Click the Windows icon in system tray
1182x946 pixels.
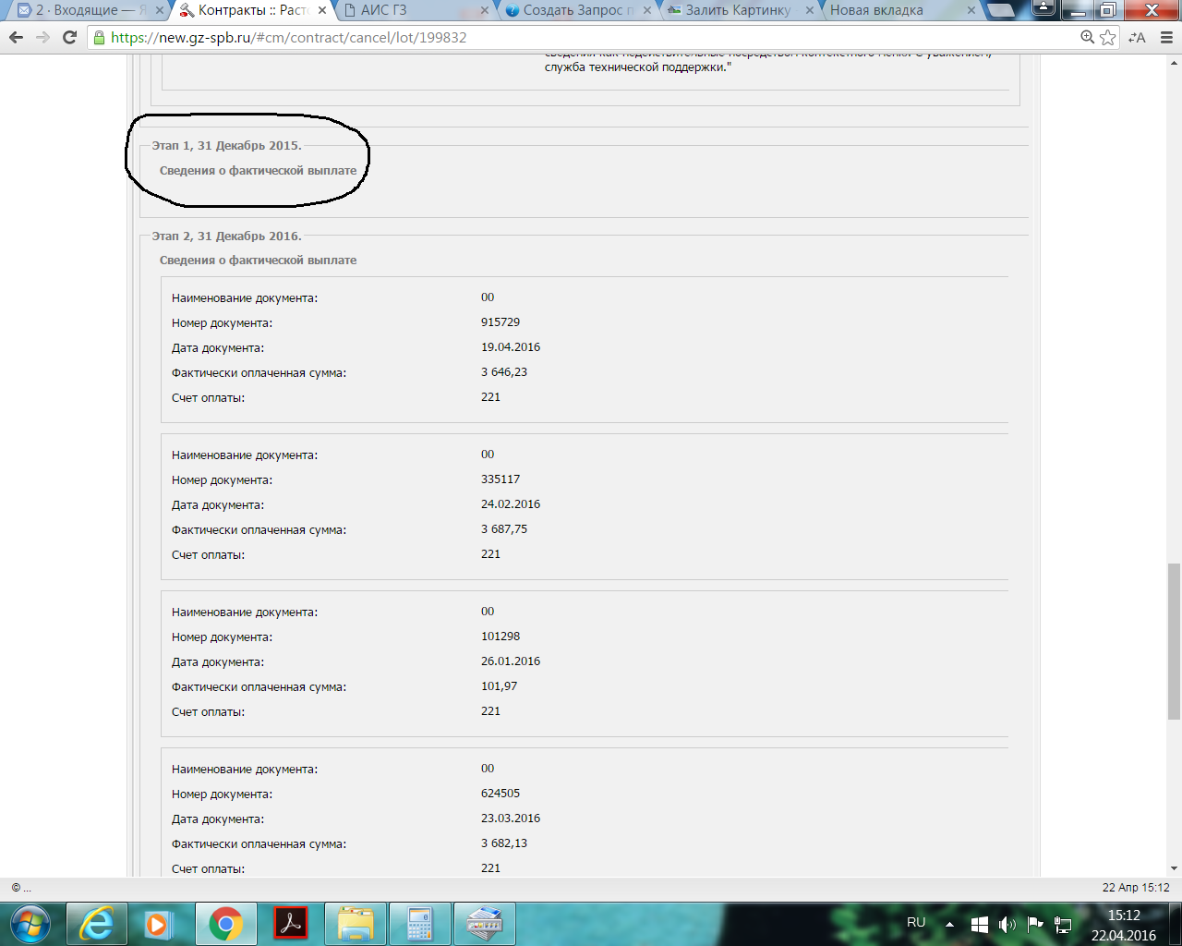click(980, 924)
